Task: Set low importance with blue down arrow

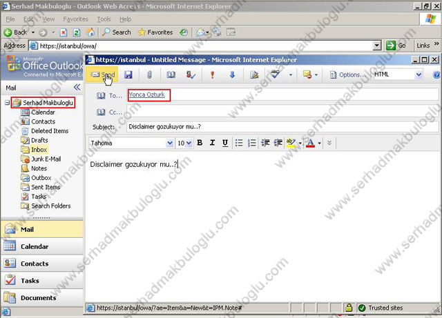Action: point(232,74)
